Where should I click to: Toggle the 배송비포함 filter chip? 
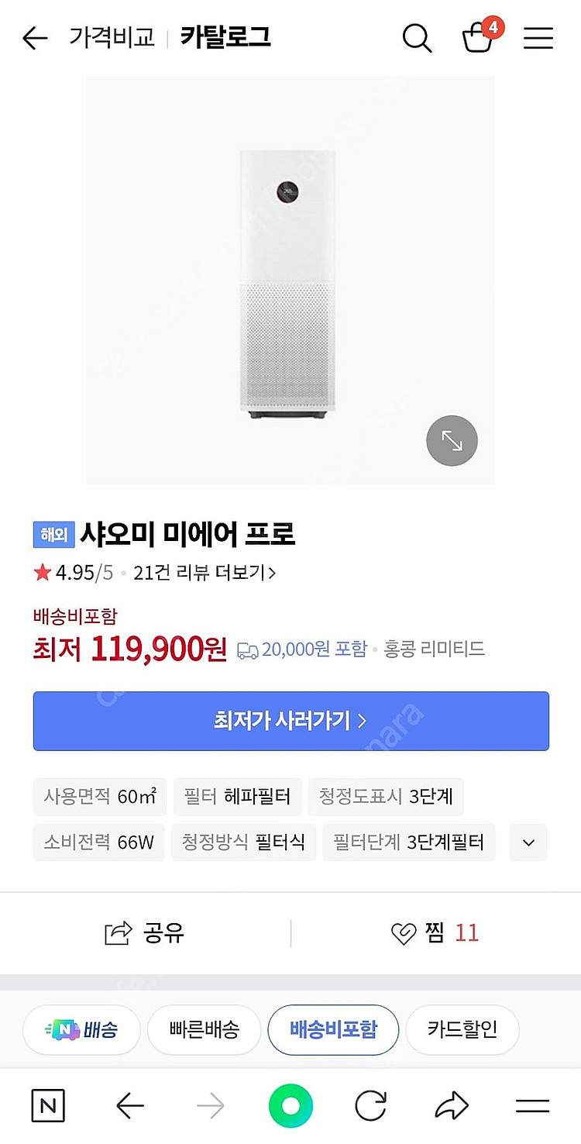coord(333,1029)
